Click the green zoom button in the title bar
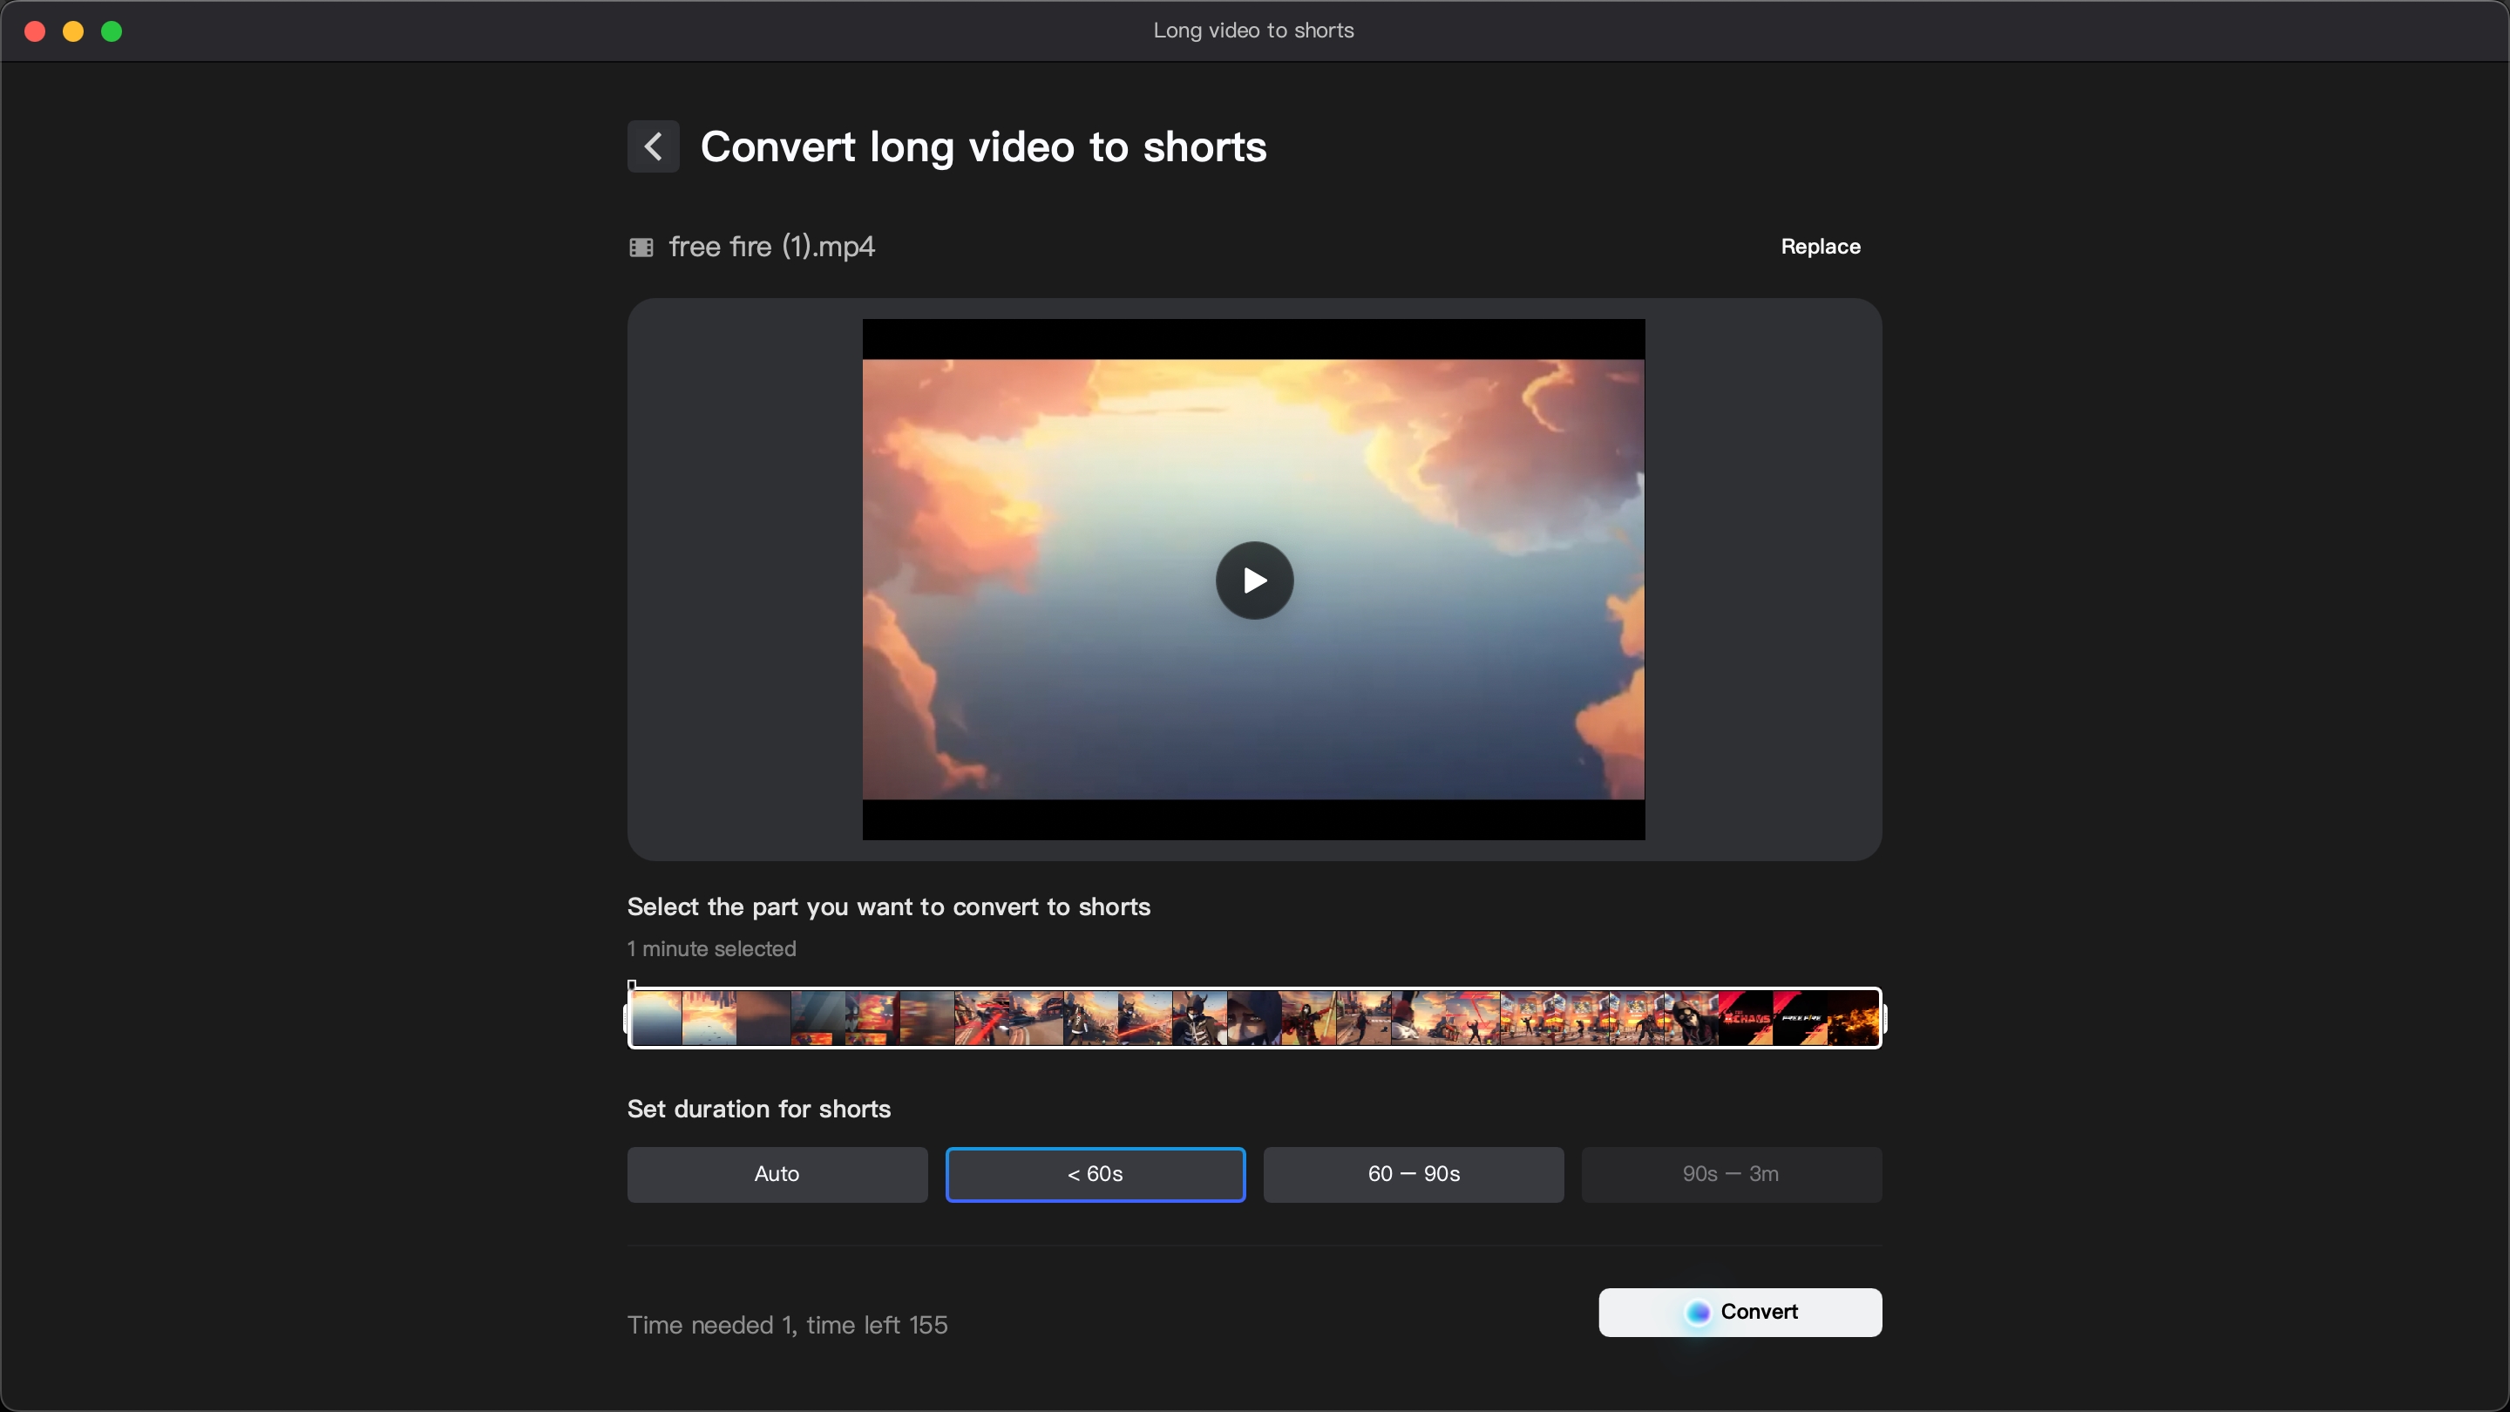The image size is (2510, 1412). click(112, 31)
